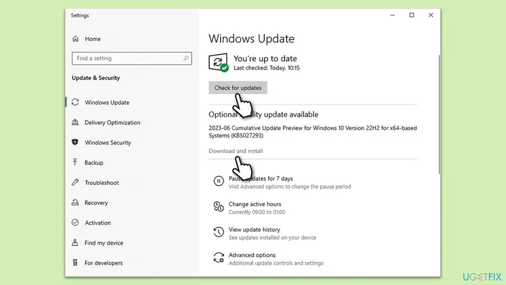Open Delivery Optimization settings
506x285 pixels.
112,122
